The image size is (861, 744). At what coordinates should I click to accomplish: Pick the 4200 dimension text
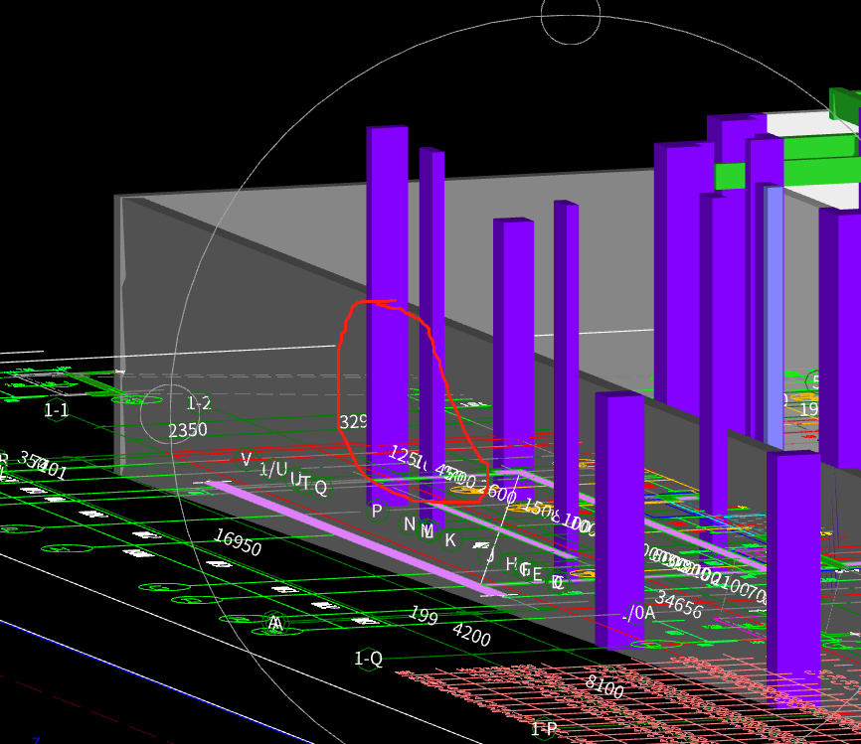pos(471,635)
